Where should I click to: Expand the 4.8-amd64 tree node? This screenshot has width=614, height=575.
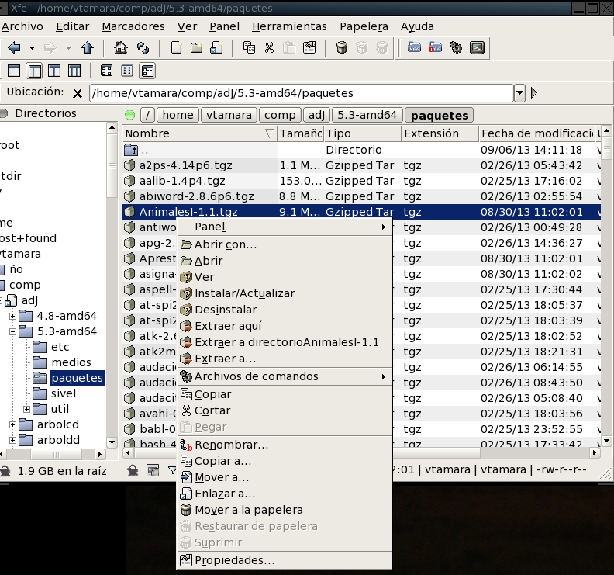13,316
